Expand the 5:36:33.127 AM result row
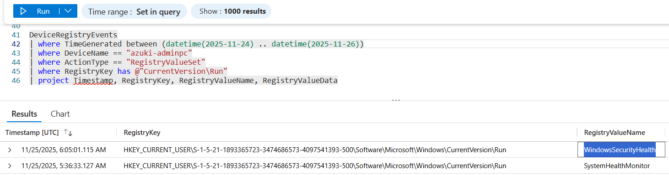 [10, 166]
